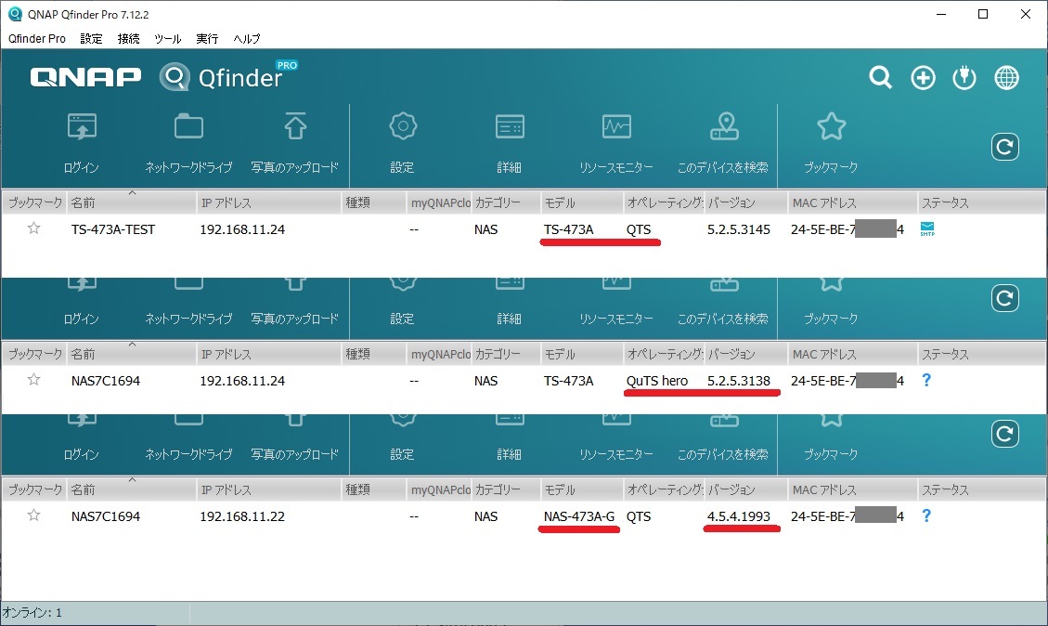
Task: Click the オンライン: 1 status bar entry
Action: (x=32, y=613)
